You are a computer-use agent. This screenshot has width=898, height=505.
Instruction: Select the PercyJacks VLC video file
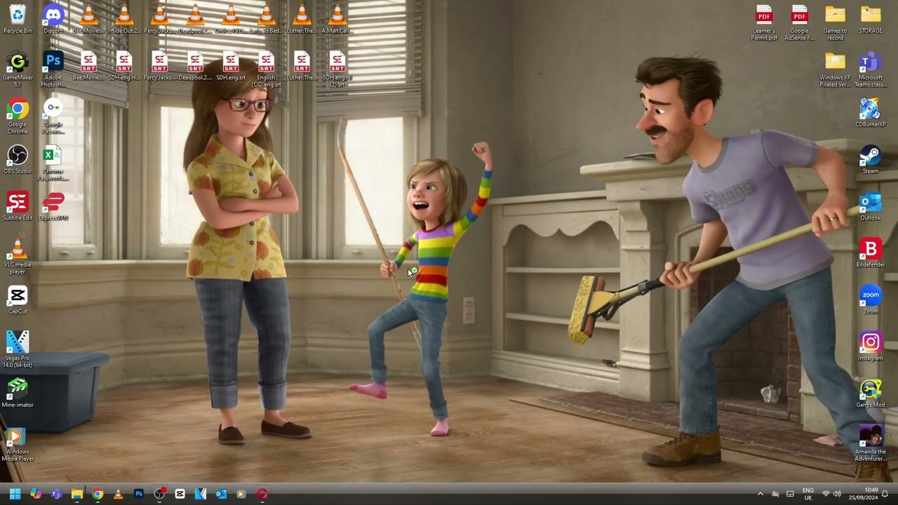[x=160, y=19]
